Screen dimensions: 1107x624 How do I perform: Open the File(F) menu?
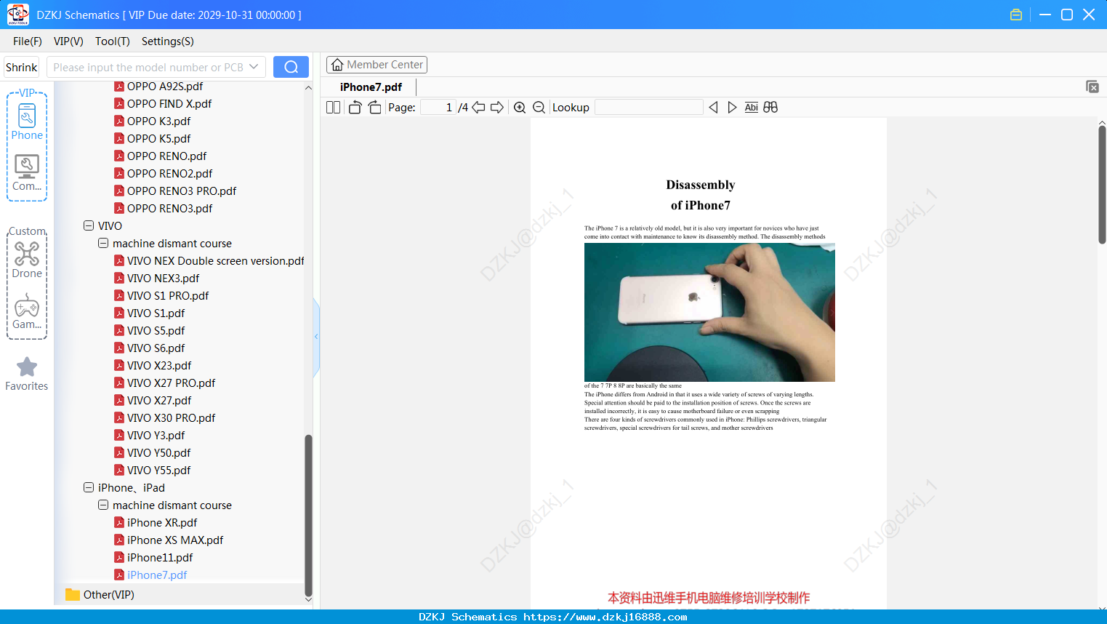(28, 41)
